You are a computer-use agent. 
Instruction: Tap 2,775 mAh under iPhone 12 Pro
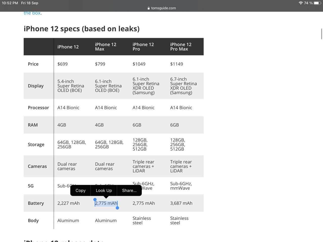pyautogui.click(x=144, y=203)
